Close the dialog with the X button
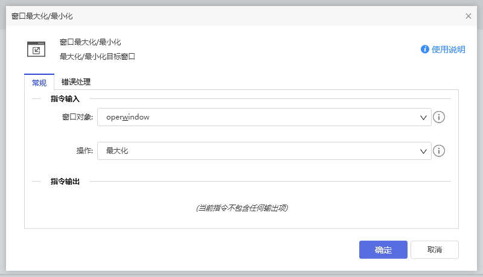 469,16
